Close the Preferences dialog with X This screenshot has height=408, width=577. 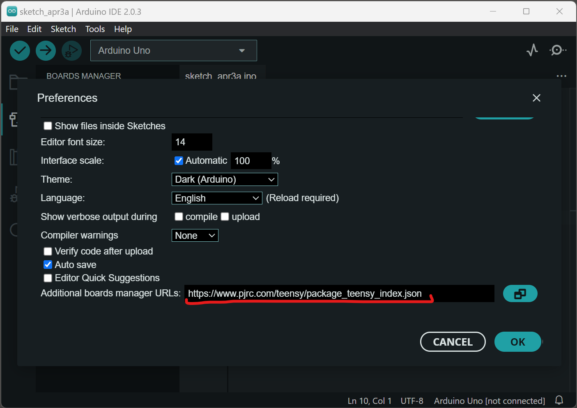pos(536,98)
